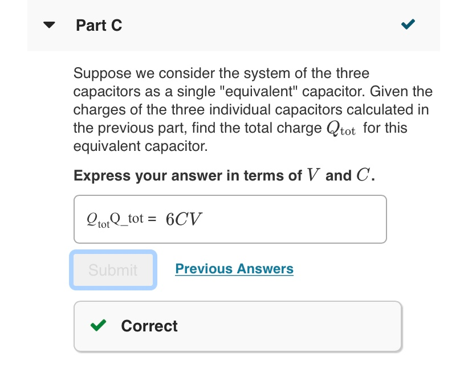472x365 pixels.
Task: Click the disclosure arrow next to Part C
Action: coord(49,24)
